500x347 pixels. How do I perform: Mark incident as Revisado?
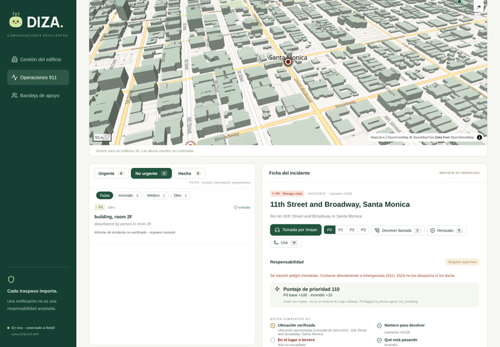[447, 231]
